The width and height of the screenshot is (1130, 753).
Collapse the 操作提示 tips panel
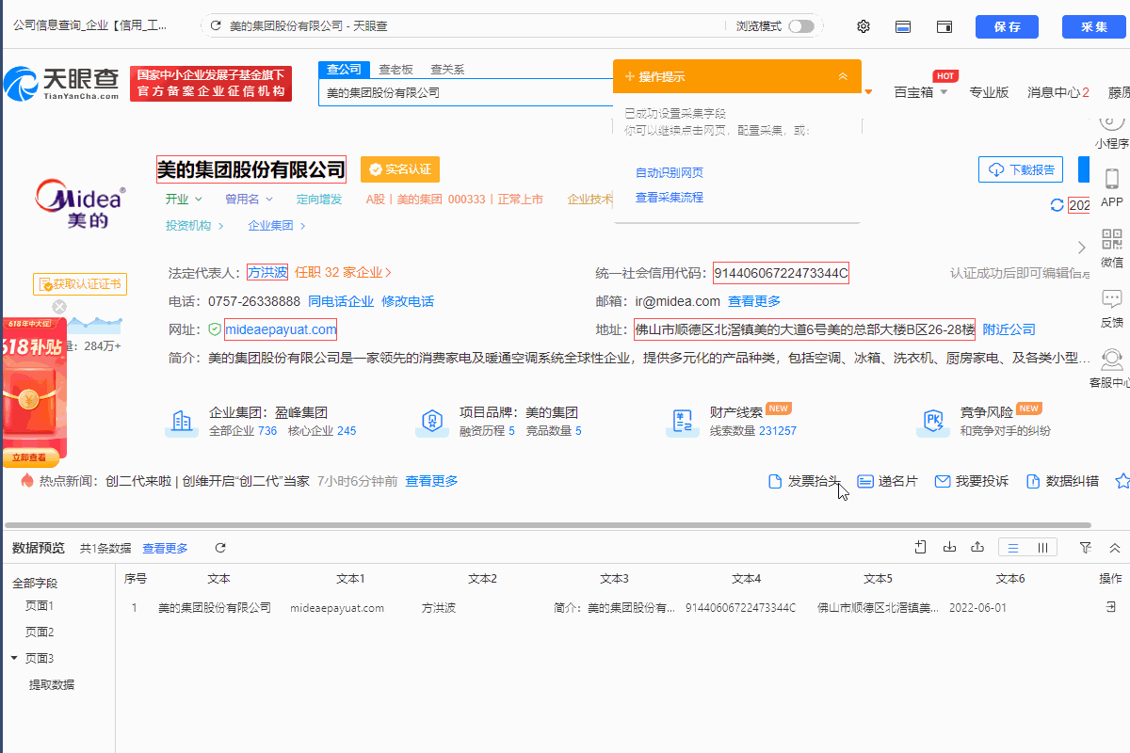tap(843, 76)
